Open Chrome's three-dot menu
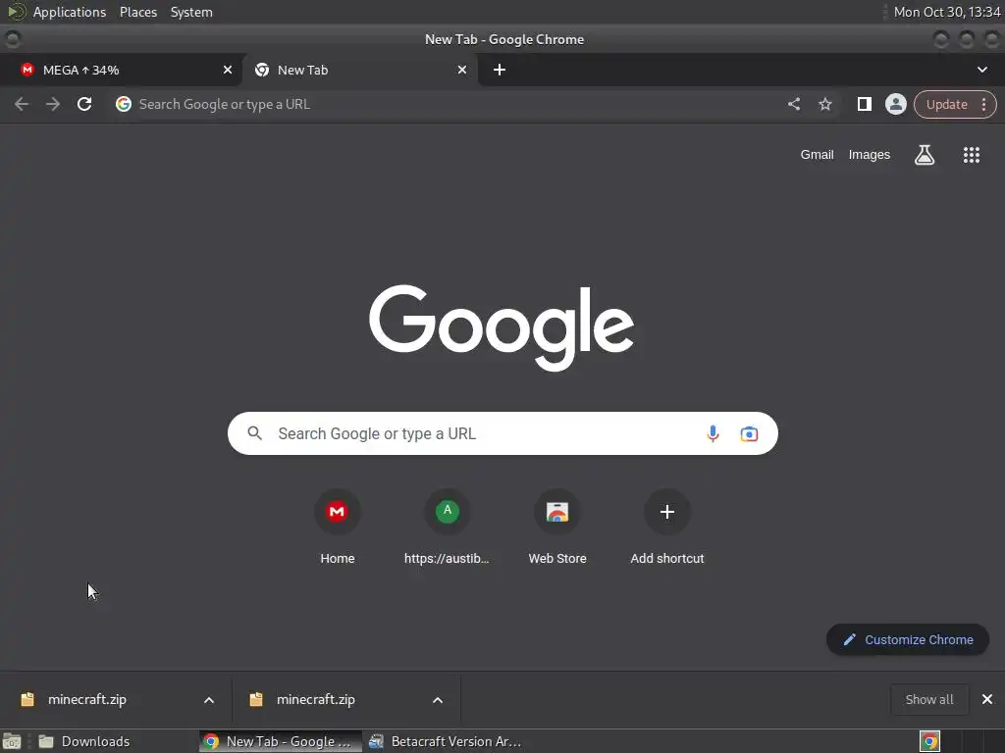Image resolution: width=1005 pixels, height=753 pixels. click(983, 104)
